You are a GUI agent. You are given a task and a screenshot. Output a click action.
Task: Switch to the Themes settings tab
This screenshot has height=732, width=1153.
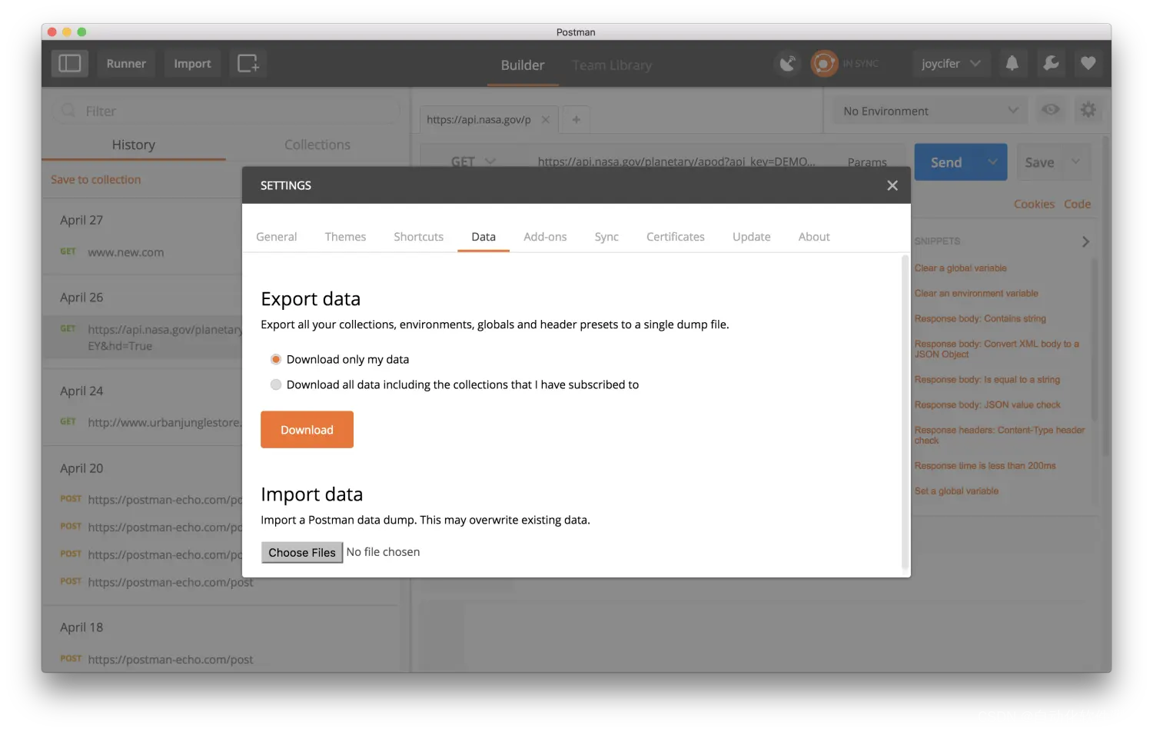click(x=345, y=237)
